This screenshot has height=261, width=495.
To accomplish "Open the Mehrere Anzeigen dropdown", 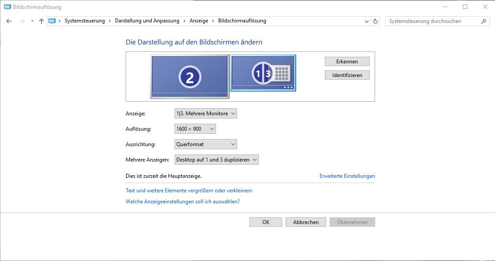I will tap(216, 160).
